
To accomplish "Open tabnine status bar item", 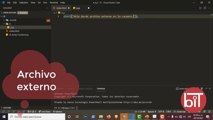I will coord(58,112).
